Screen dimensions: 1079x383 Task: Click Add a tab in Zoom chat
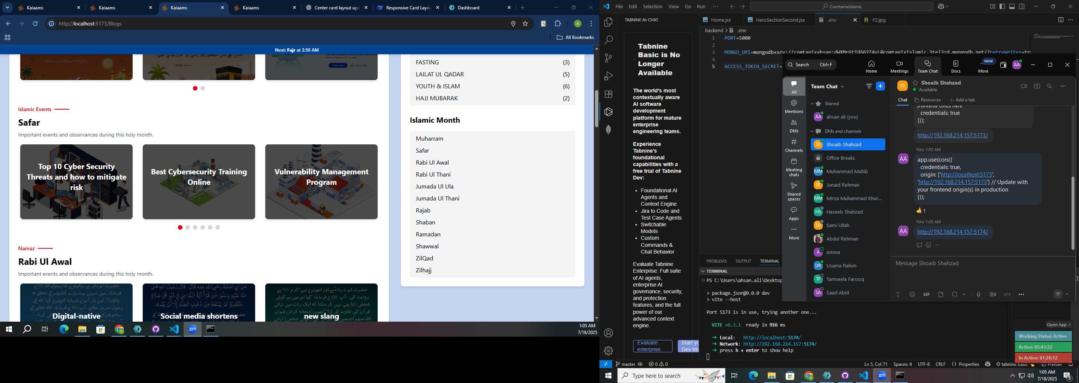tap(962, 100)
